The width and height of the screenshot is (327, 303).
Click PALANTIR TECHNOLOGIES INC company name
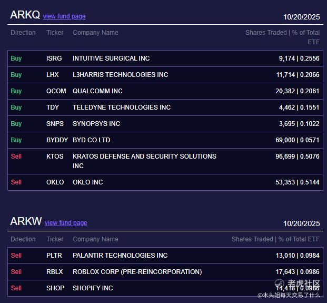120,256
